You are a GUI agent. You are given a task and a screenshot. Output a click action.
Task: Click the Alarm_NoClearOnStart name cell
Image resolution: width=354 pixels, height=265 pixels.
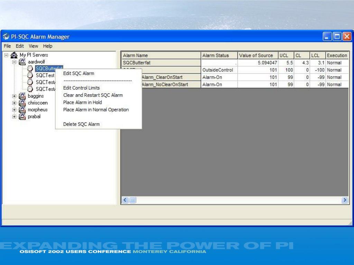pos(171,85)
